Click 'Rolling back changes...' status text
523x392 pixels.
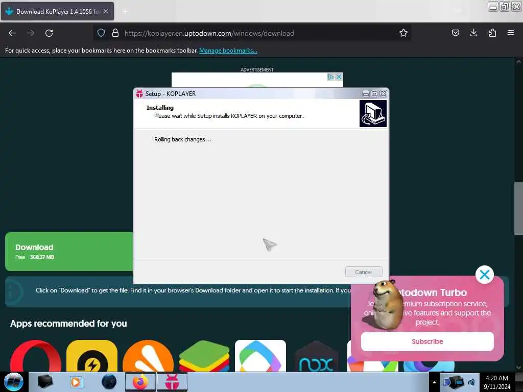[182, 139]
